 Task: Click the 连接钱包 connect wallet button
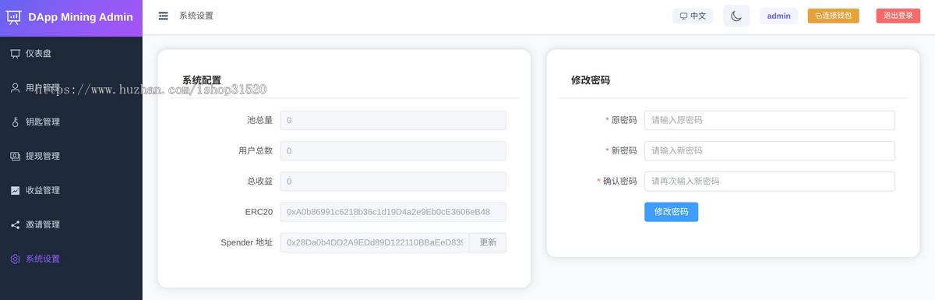tap(834, 16)
